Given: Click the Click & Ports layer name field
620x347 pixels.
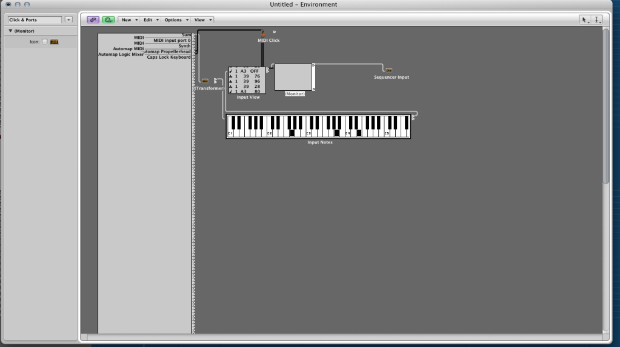Looking at the screenshot, I should click(35, 20).
